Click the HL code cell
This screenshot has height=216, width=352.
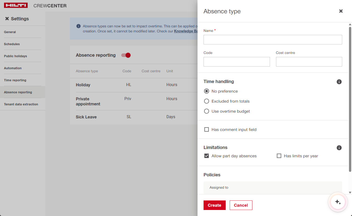pyautogui.click(x=129, y=85)
